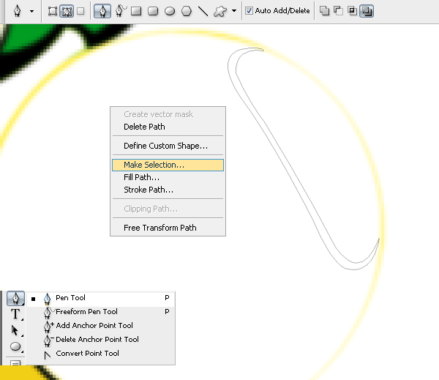The height and width of the screenshot is (380, 439).
Task: Choose Freeform Pen tool in options bar
Action: point(121,11)
